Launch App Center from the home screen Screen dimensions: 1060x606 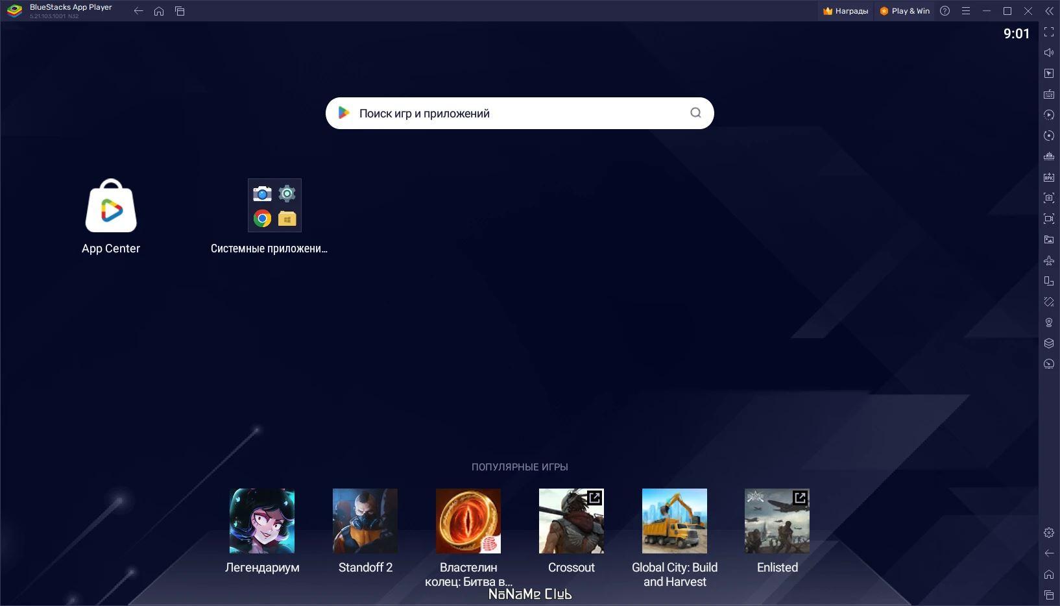tap(111, 206)
